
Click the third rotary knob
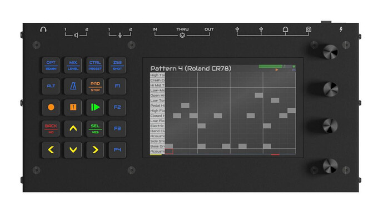330,126
